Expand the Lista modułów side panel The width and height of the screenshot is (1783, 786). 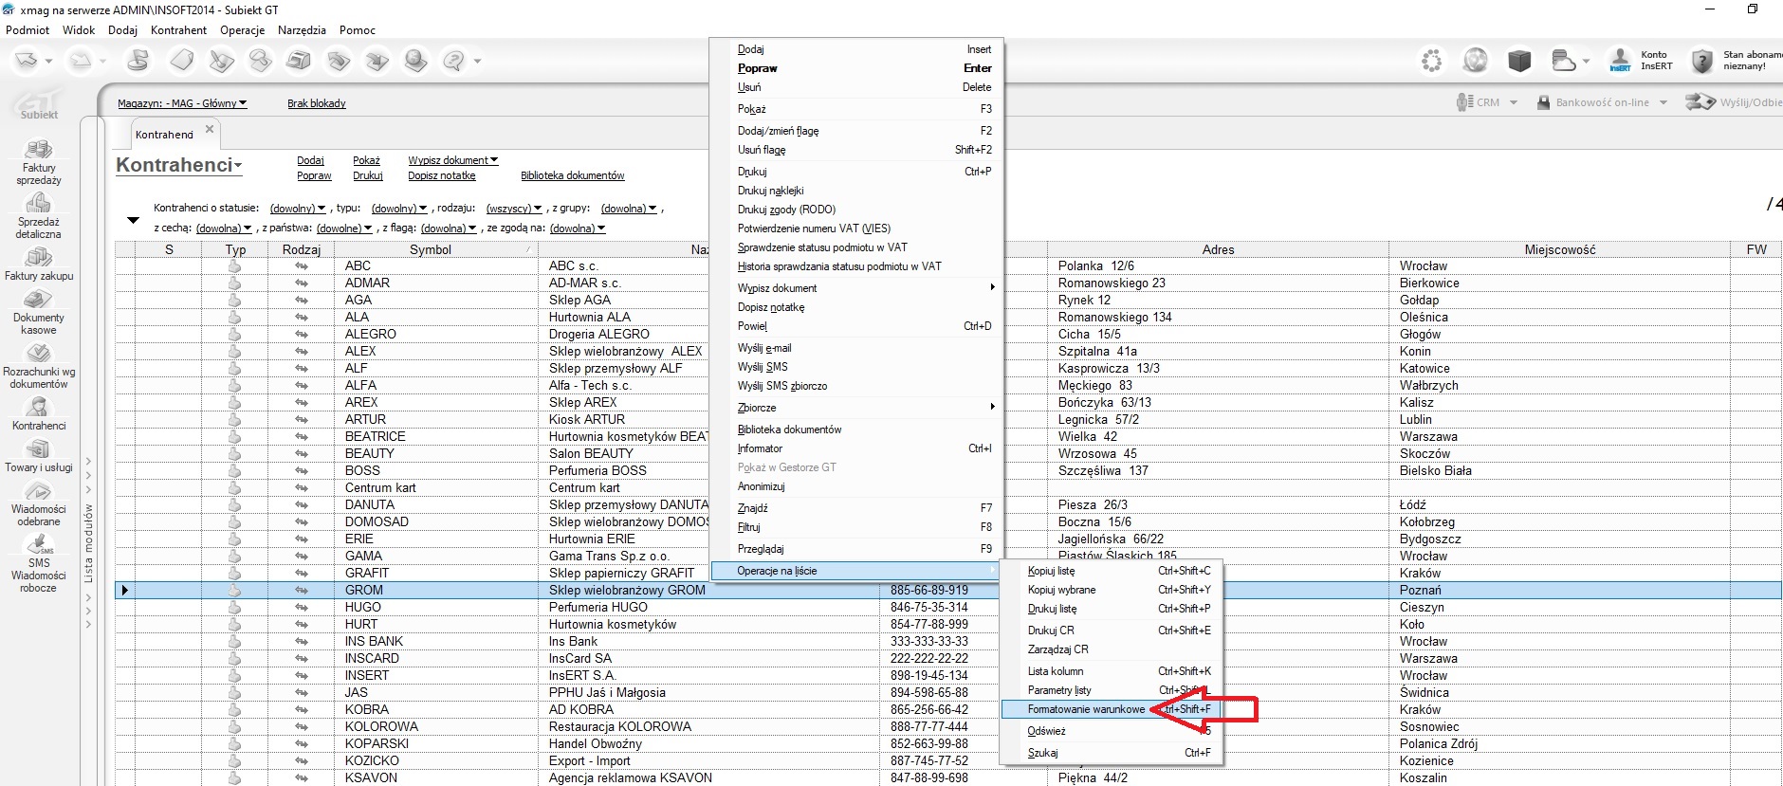click(88, 543)
